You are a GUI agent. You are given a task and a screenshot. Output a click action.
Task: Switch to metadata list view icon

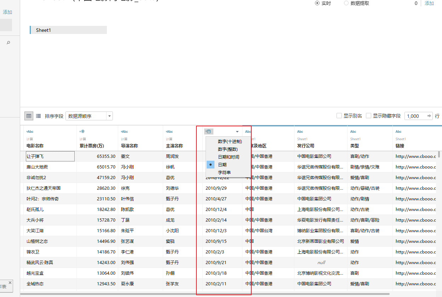pyautogui.click(x=38, y=116)
